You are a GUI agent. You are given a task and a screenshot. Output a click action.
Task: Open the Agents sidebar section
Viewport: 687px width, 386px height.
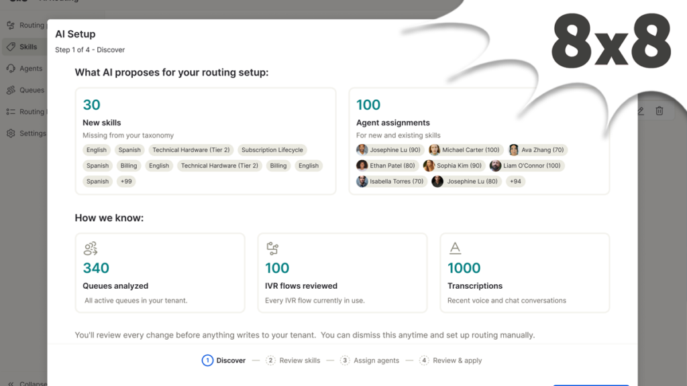pyautogui.click(x=24, y=68)
